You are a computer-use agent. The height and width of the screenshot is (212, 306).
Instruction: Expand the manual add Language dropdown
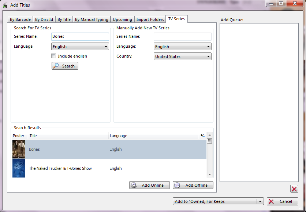(182, 47)
